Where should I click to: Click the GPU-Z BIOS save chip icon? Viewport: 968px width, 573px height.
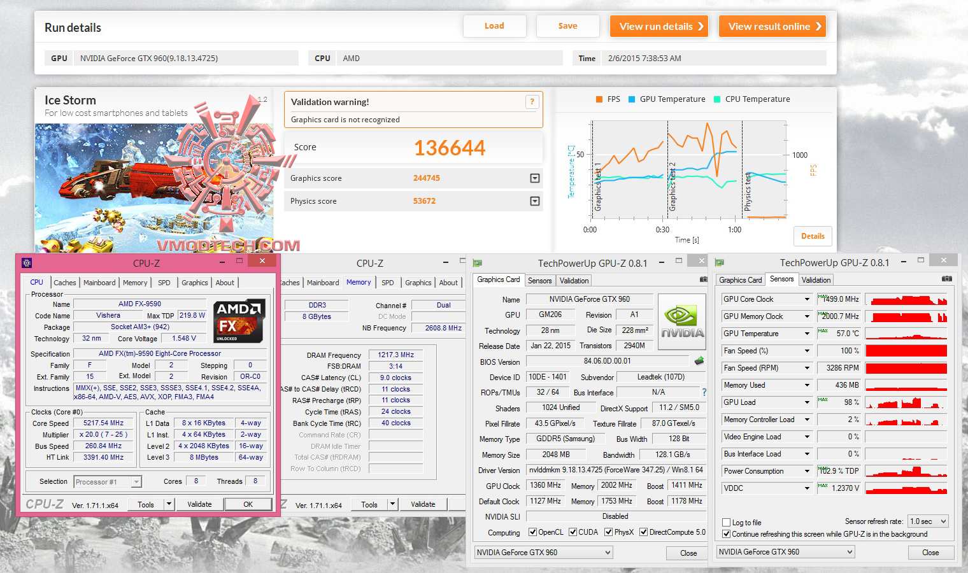[699, 361]
